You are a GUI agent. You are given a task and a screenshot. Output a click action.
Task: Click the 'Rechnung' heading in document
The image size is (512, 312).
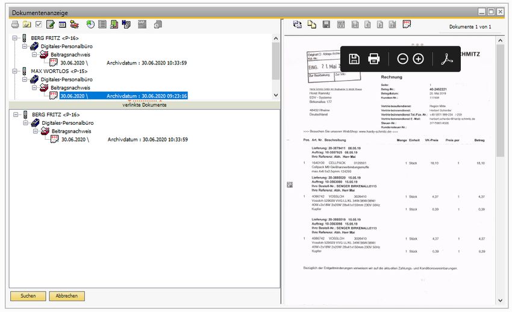(x=392, y=77)
